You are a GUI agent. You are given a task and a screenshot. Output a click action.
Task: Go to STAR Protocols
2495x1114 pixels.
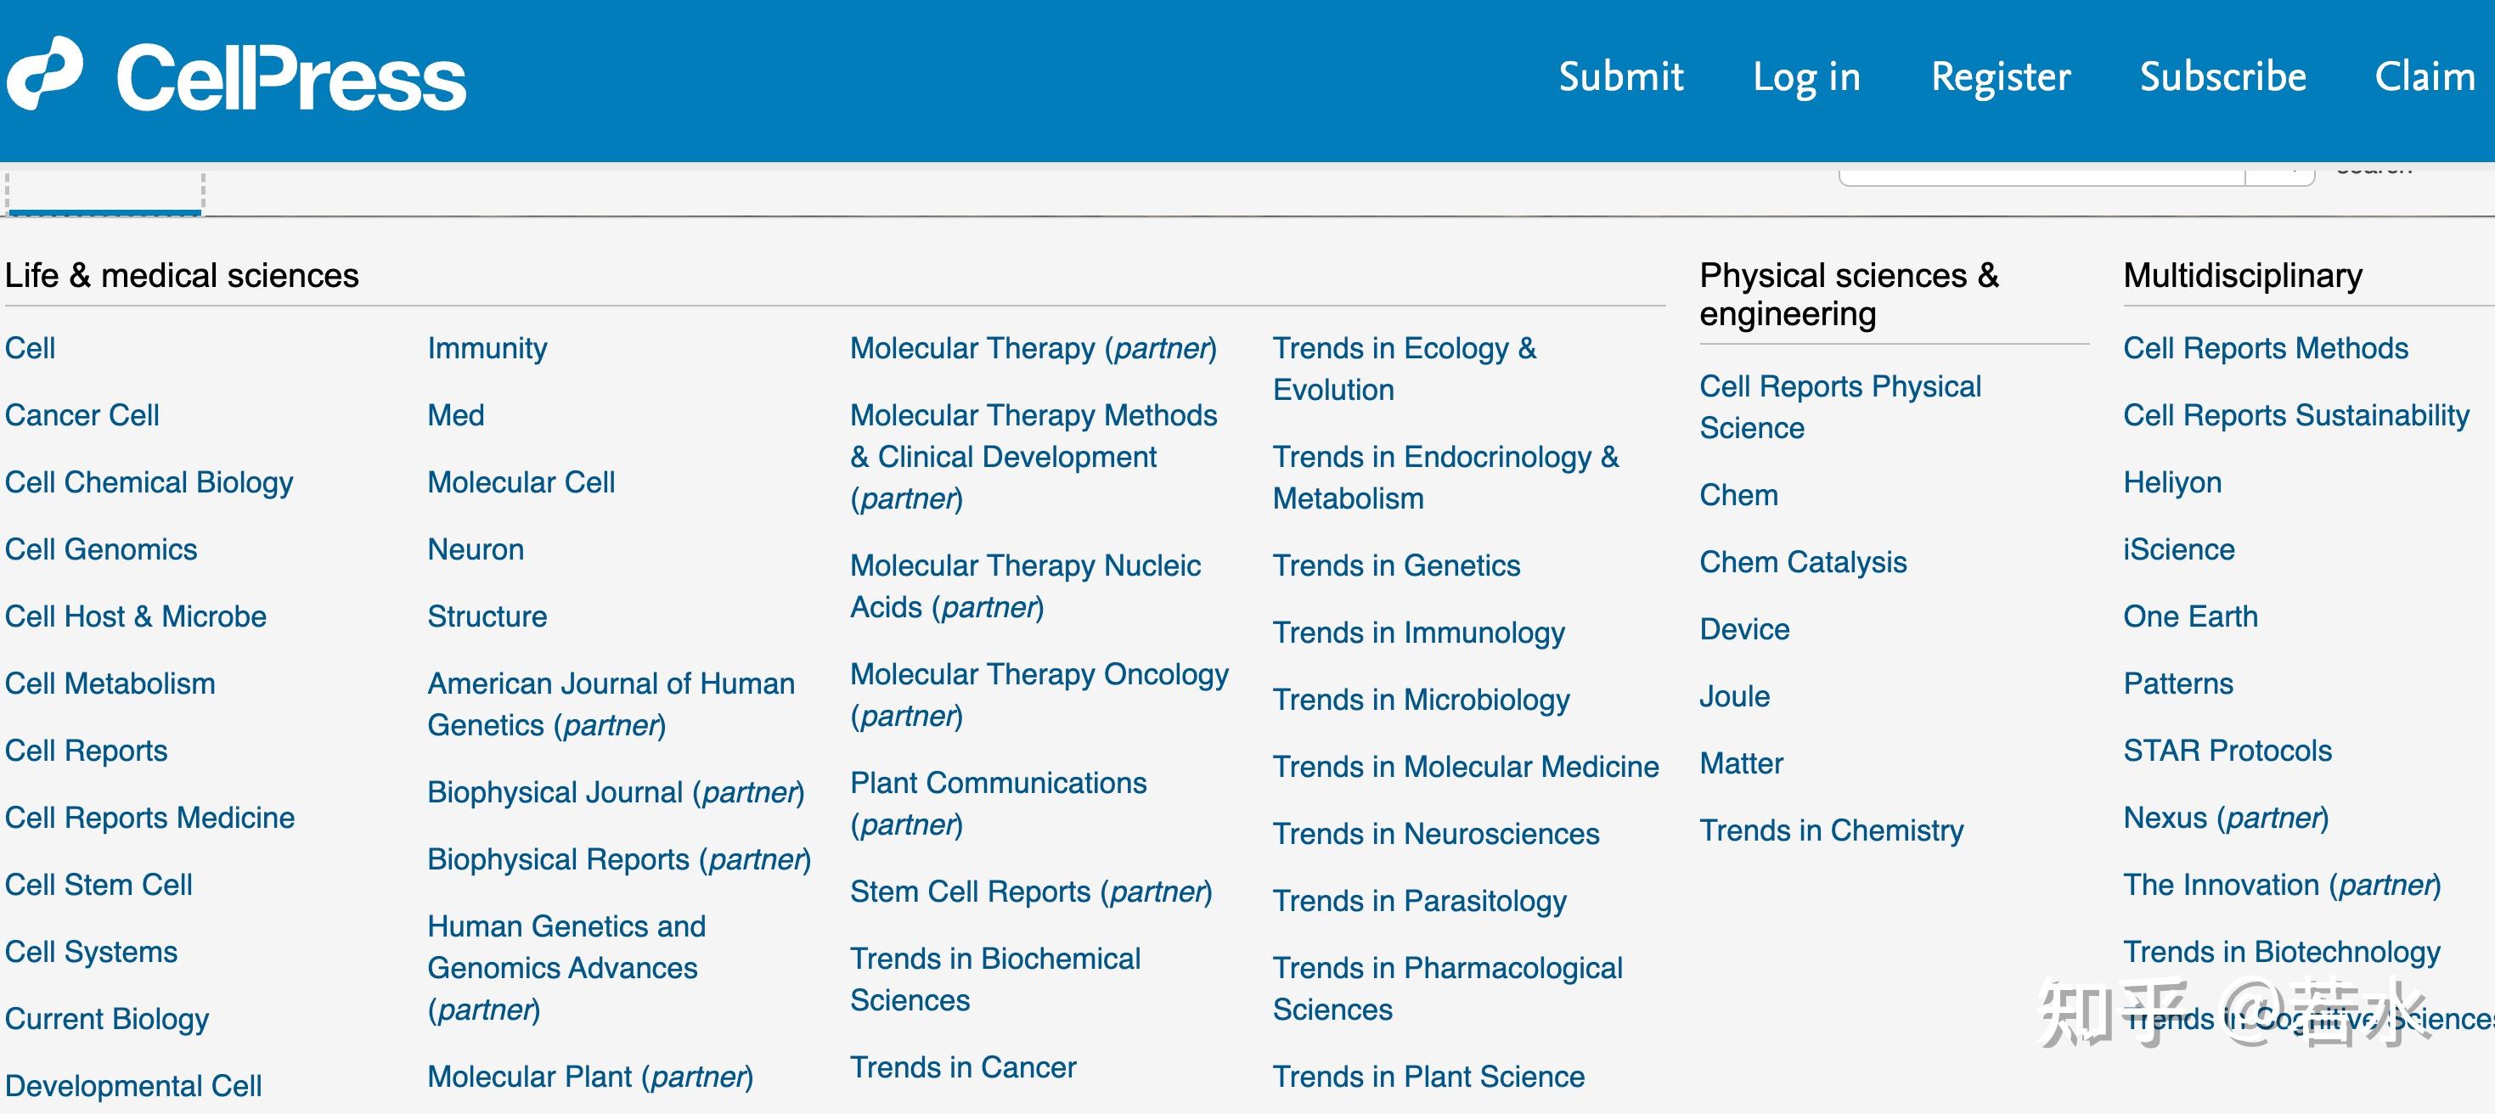(x=2227, y=751)
